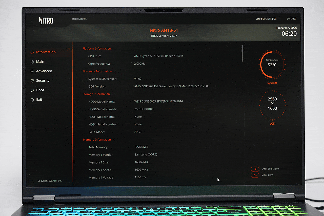Click the Advanced document icon
This screenshot has height=216, width=324.
[32, 71]
